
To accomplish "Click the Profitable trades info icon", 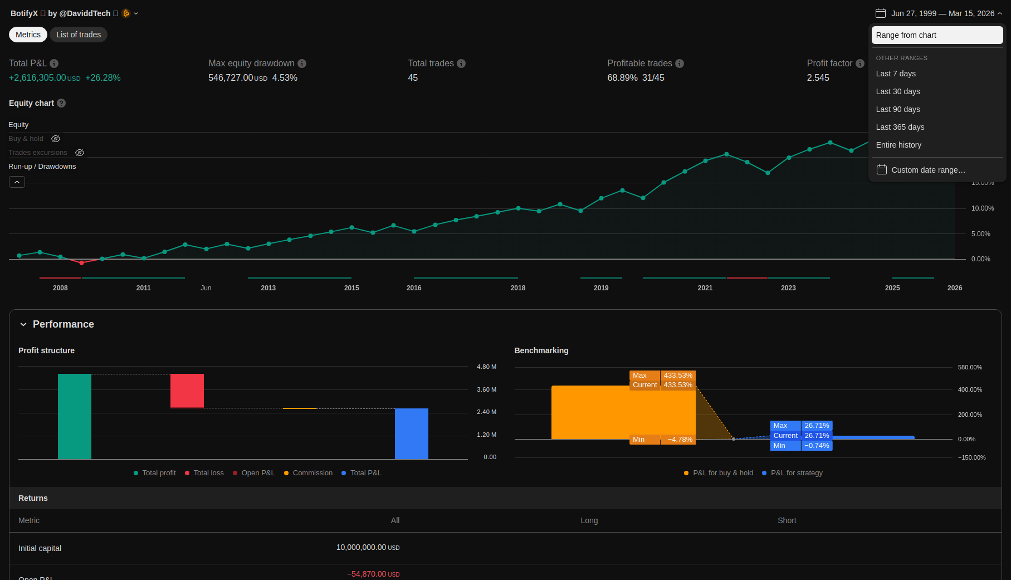I will tap(680, 64).
